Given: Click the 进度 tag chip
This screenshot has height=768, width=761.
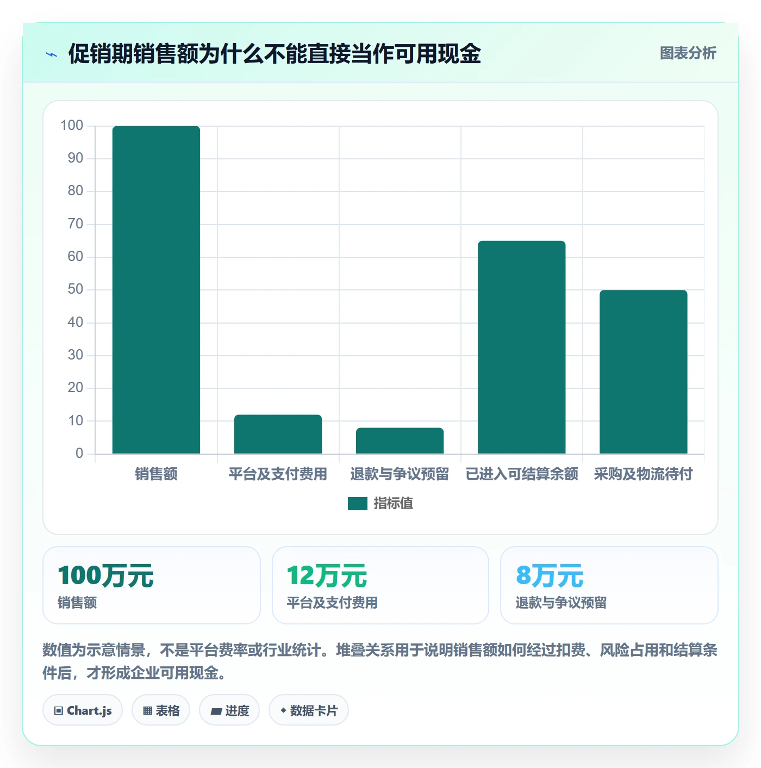Looking at the screenshot, I should pyautogui.click(x=229, y=710).
